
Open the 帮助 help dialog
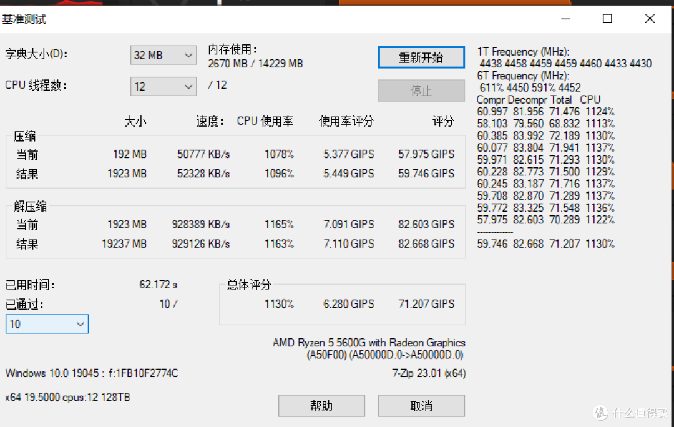(x=321, y=405)
